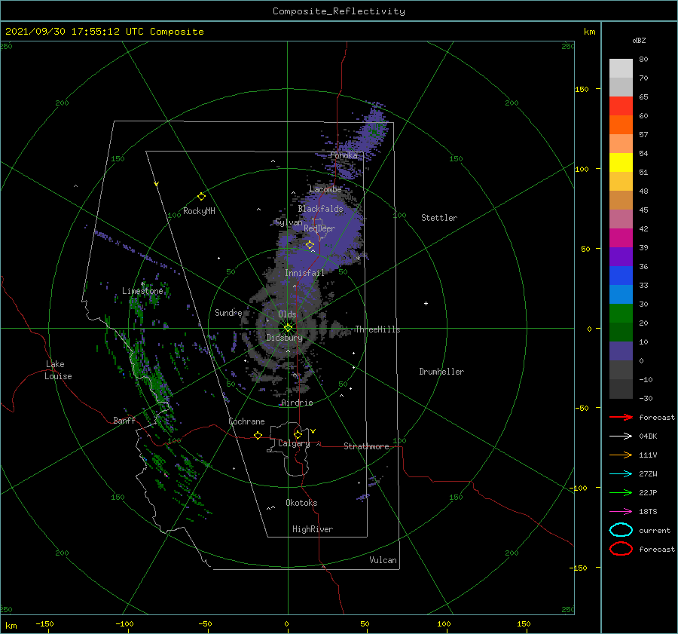Image resolution: width=678 pixels, height=634 pixels.
Task: Select the white 04DK arrow in legend
Action: coord(621,436)
